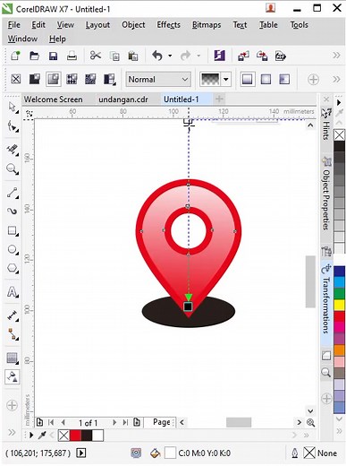Copy the selected object
Image resolution: width=346 pixels, height=466 pixels.
click(x=114, y=56)
